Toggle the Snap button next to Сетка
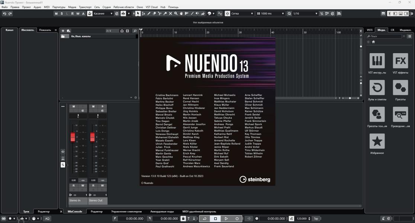 227,13
